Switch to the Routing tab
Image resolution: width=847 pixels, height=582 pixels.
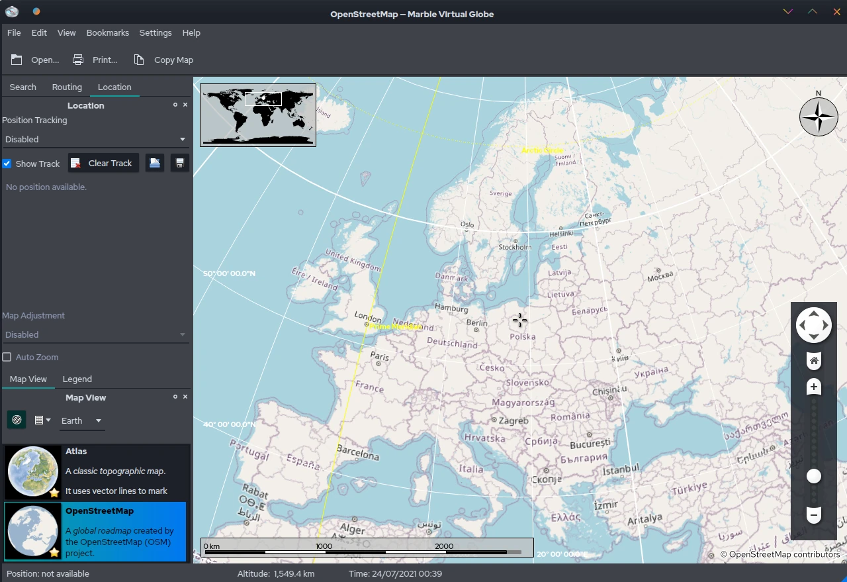[x=67, y=87]
